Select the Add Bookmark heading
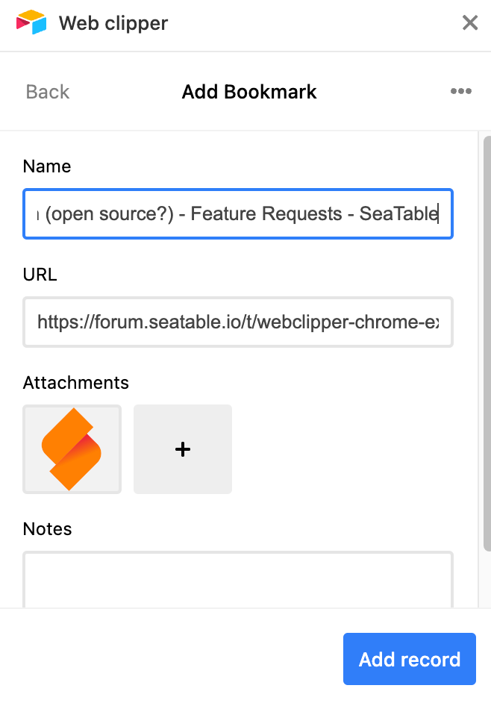The width and height of the screenshot is (491, 703). 249,92
